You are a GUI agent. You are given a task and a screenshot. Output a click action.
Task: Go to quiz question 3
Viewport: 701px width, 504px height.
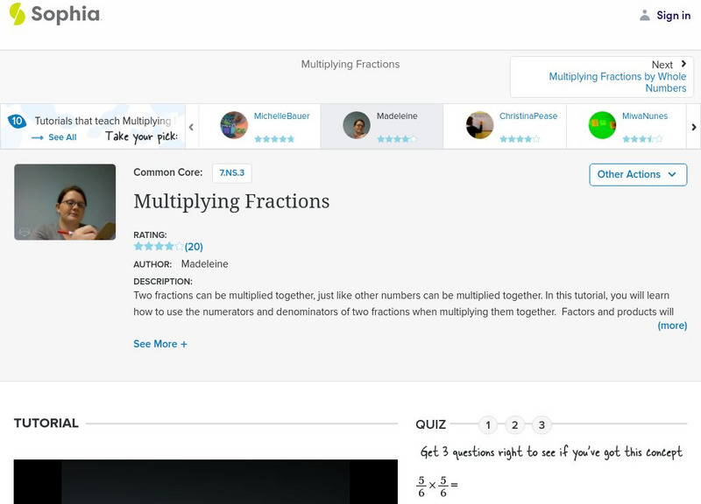click(x=542, y=425)
